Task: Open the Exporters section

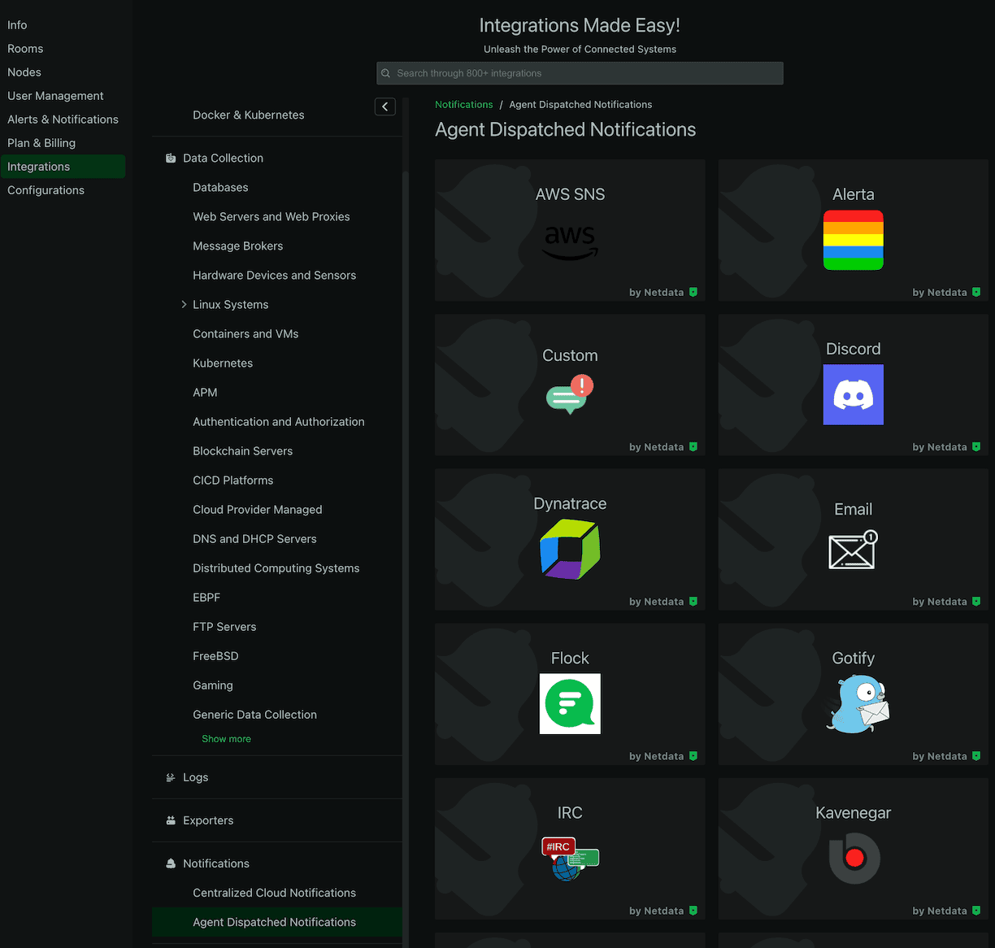Action: 208,820
